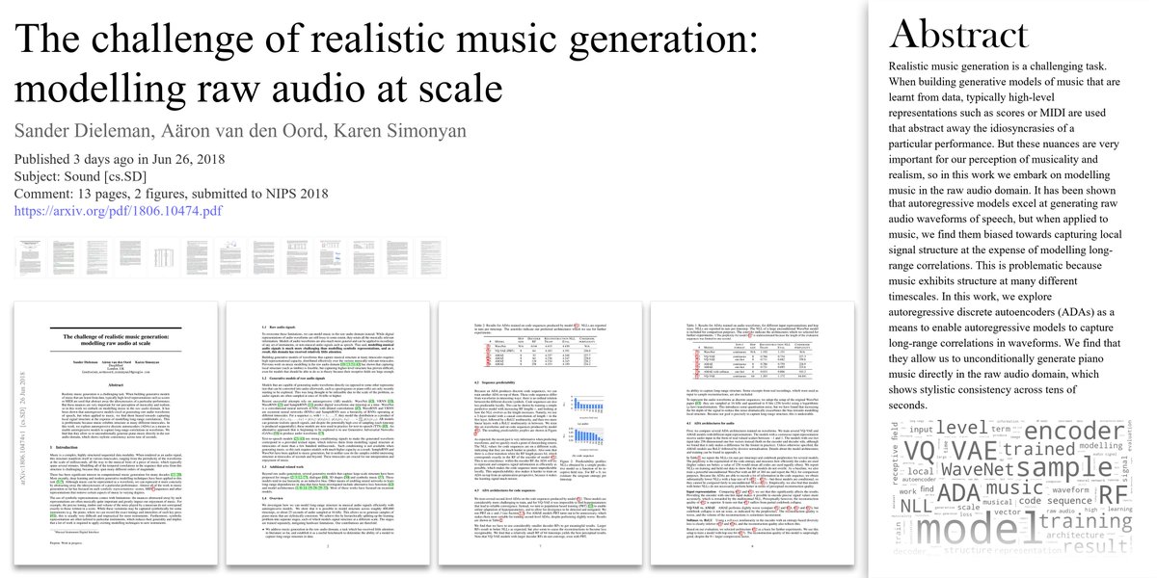Click the word 'trained' in the word cloud
Screen dimensions: 1157x578
1039,449
